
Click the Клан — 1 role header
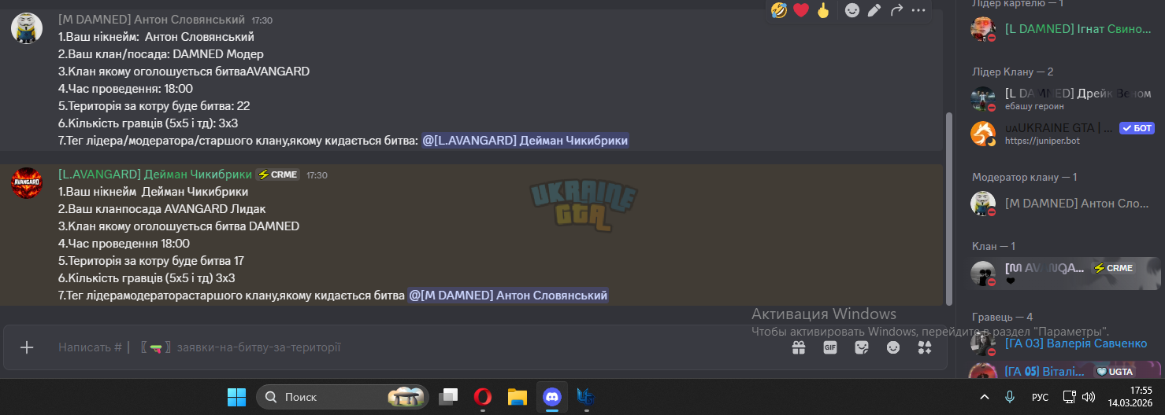(993, 247)
